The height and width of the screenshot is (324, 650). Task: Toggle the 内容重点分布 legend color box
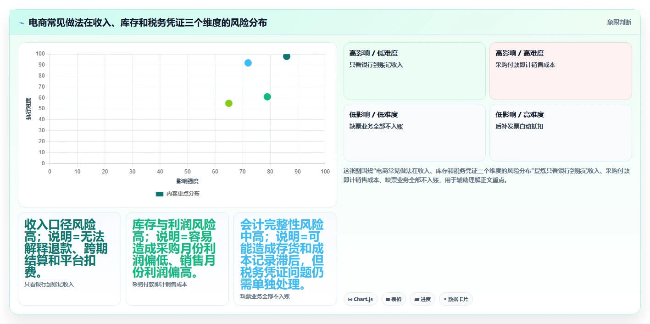(160, 194)
